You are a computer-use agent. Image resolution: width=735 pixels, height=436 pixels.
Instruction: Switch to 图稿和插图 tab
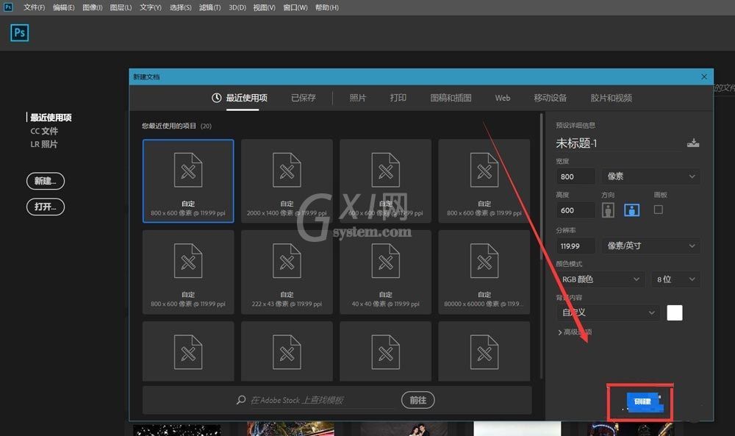(451, 98)
